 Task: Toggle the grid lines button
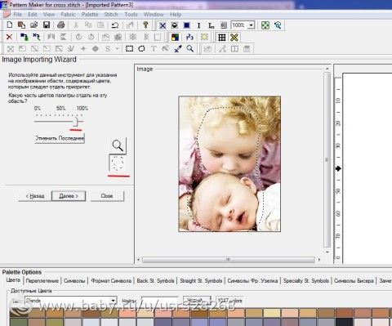[x=222, y=38]
